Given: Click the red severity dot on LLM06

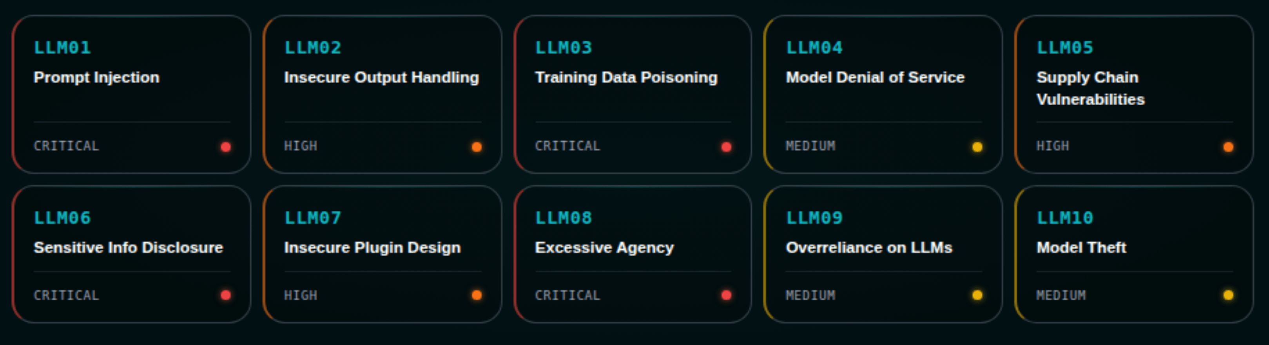Looking at the screenshot, I should 226,295.
